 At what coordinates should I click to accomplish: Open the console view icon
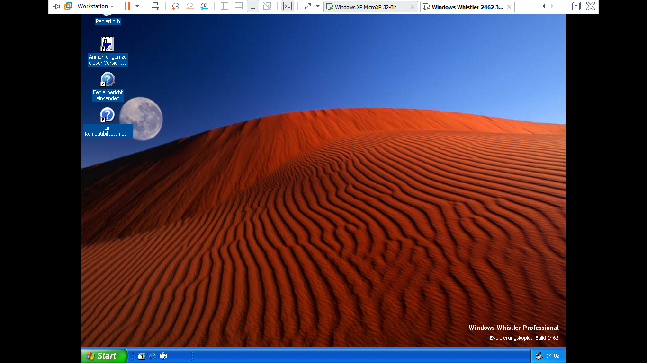coord(287,7)
